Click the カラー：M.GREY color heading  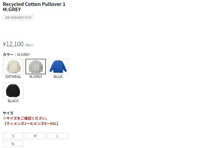[x=16, y=55]
